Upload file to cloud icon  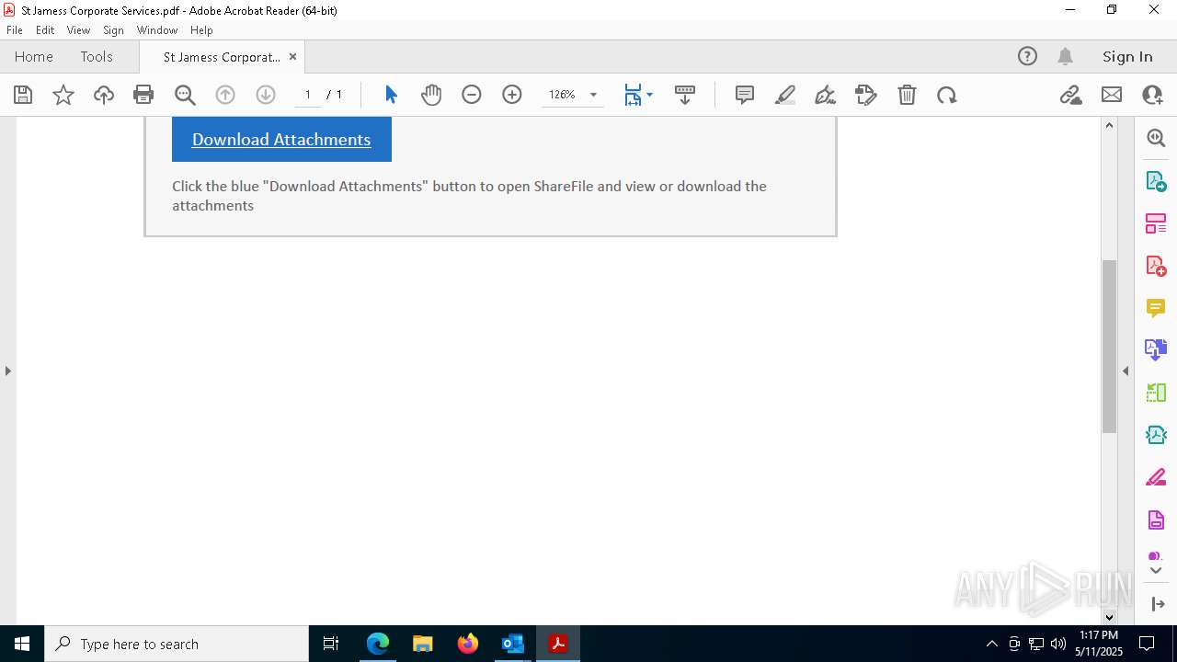[x=104, y=95]
